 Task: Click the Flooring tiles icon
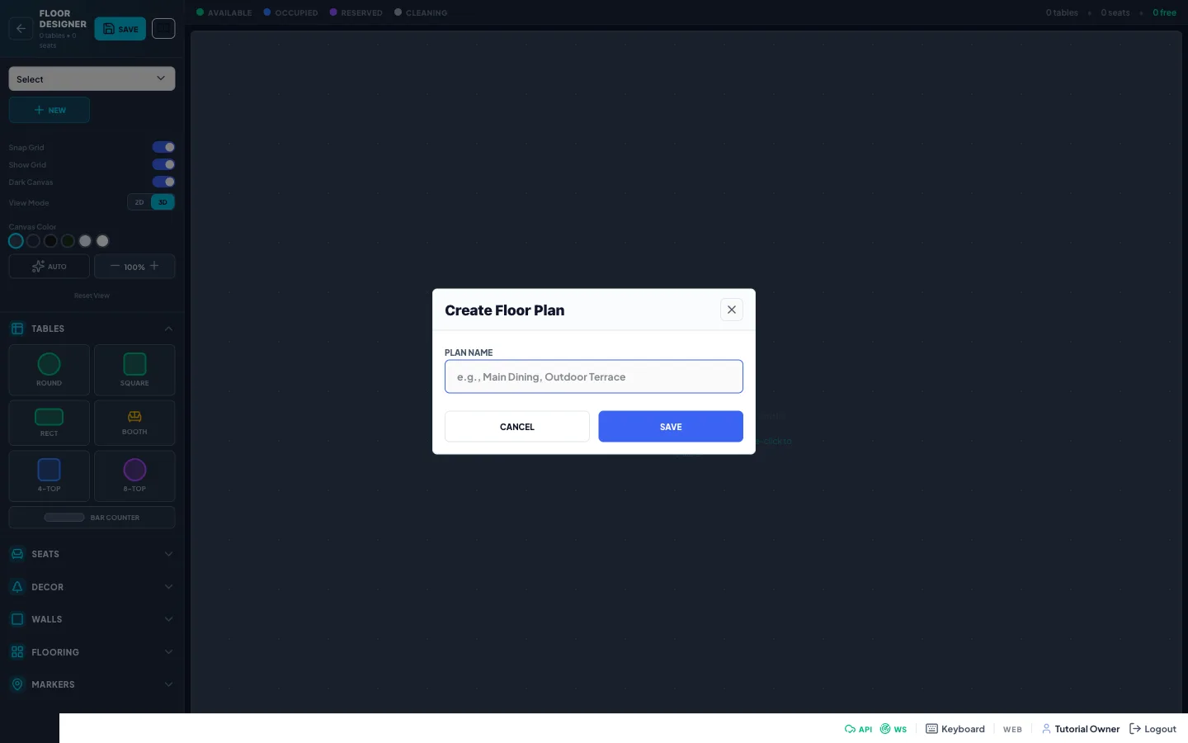click(x=17, y=652)
